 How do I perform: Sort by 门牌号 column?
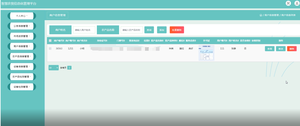pos(121,40)
